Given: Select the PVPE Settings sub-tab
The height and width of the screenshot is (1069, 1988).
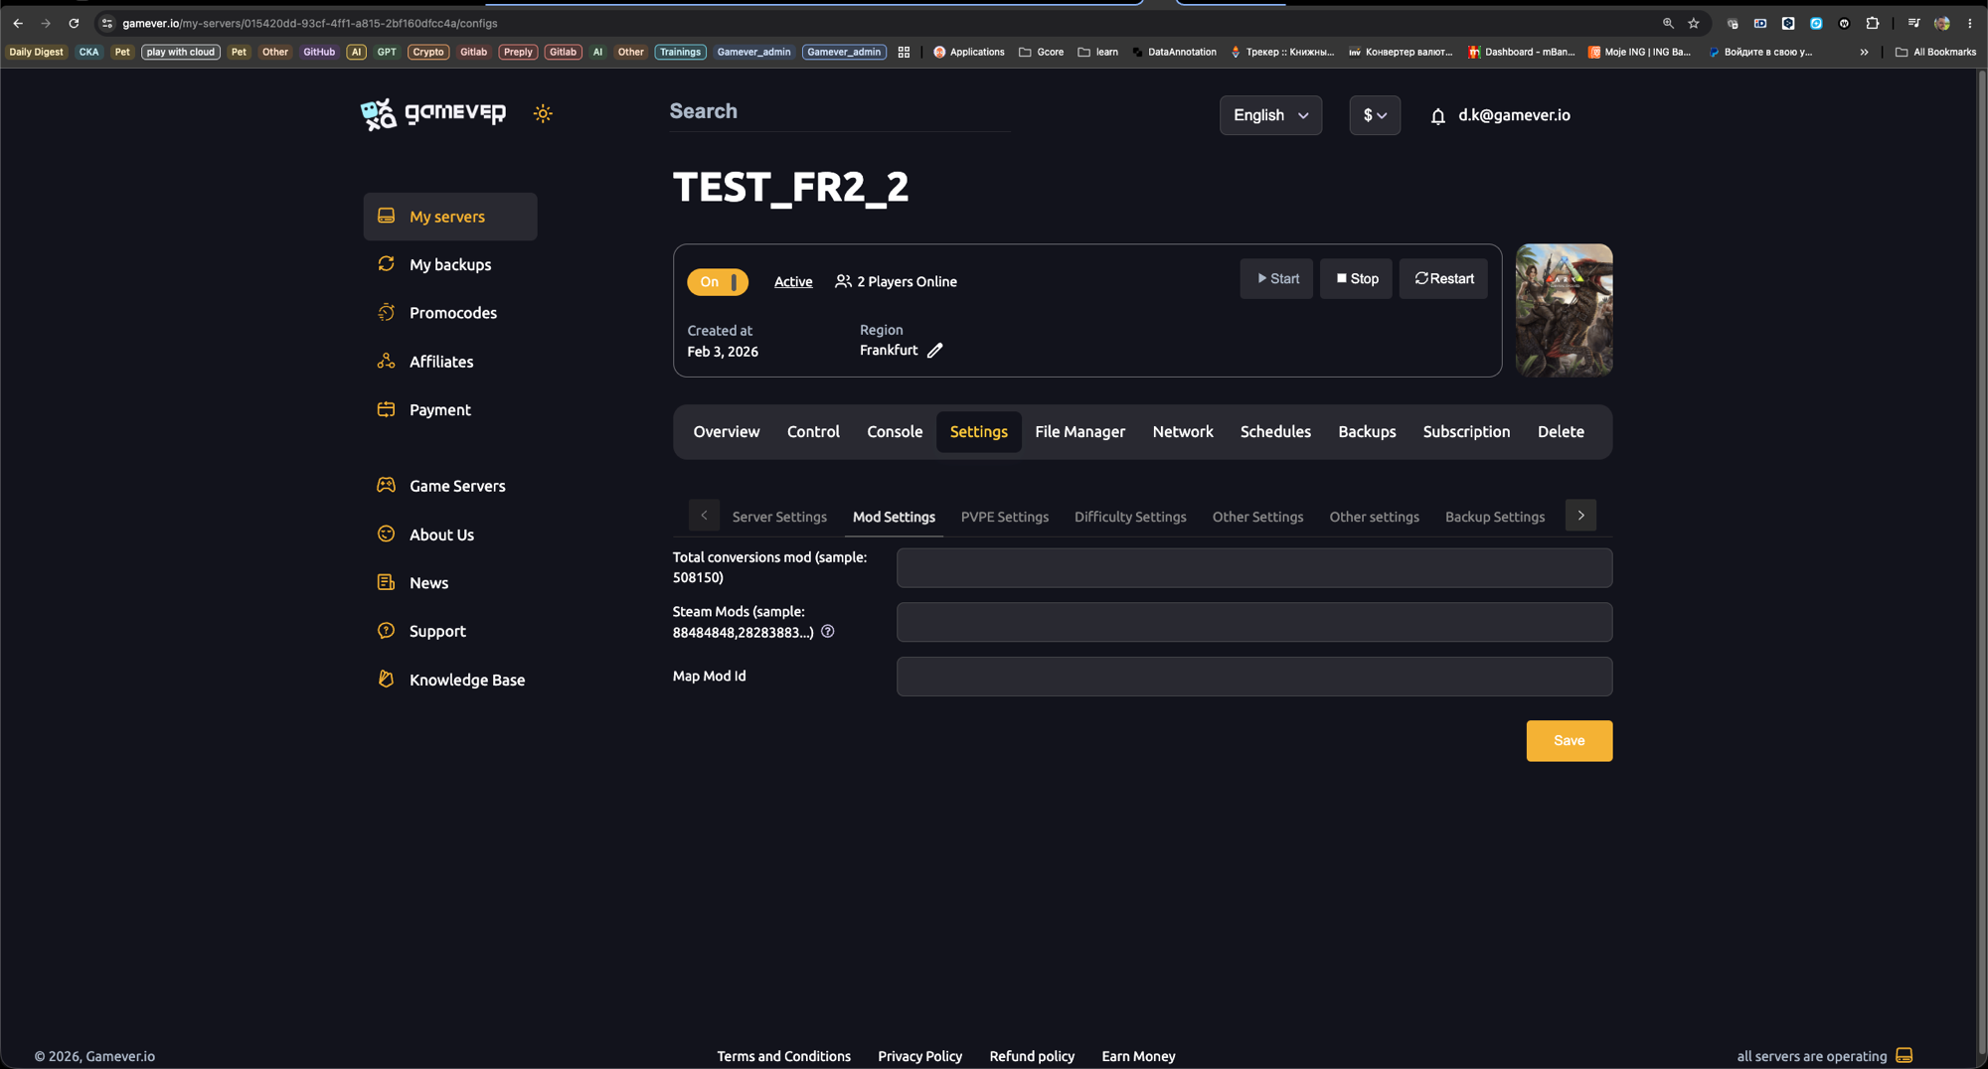Looking at the screenshot, I should (1004, 517).
